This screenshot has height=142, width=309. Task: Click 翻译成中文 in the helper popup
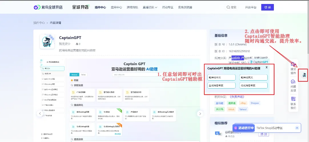coord(221,77)
